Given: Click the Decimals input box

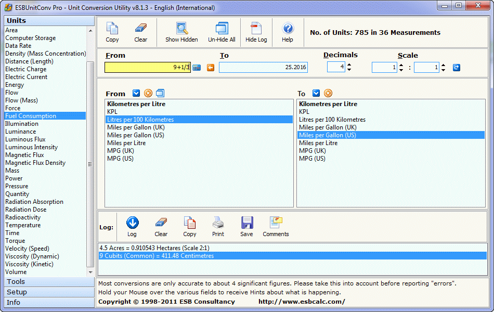Looking at the screenshot, I should click(x=336, y=67).
